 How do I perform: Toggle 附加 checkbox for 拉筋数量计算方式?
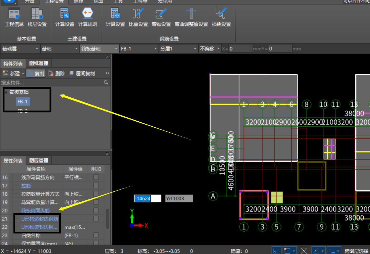click(x=96, y=194)
